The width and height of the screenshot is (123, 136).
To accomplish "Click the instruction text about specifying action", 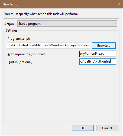I will pos(41,14).
